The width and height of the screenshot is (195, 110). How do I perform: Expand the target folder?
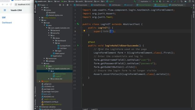[40, 81]
